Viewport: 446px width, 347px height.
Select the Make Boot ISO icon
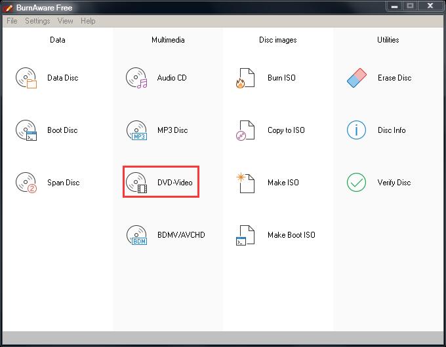point(245,235)
